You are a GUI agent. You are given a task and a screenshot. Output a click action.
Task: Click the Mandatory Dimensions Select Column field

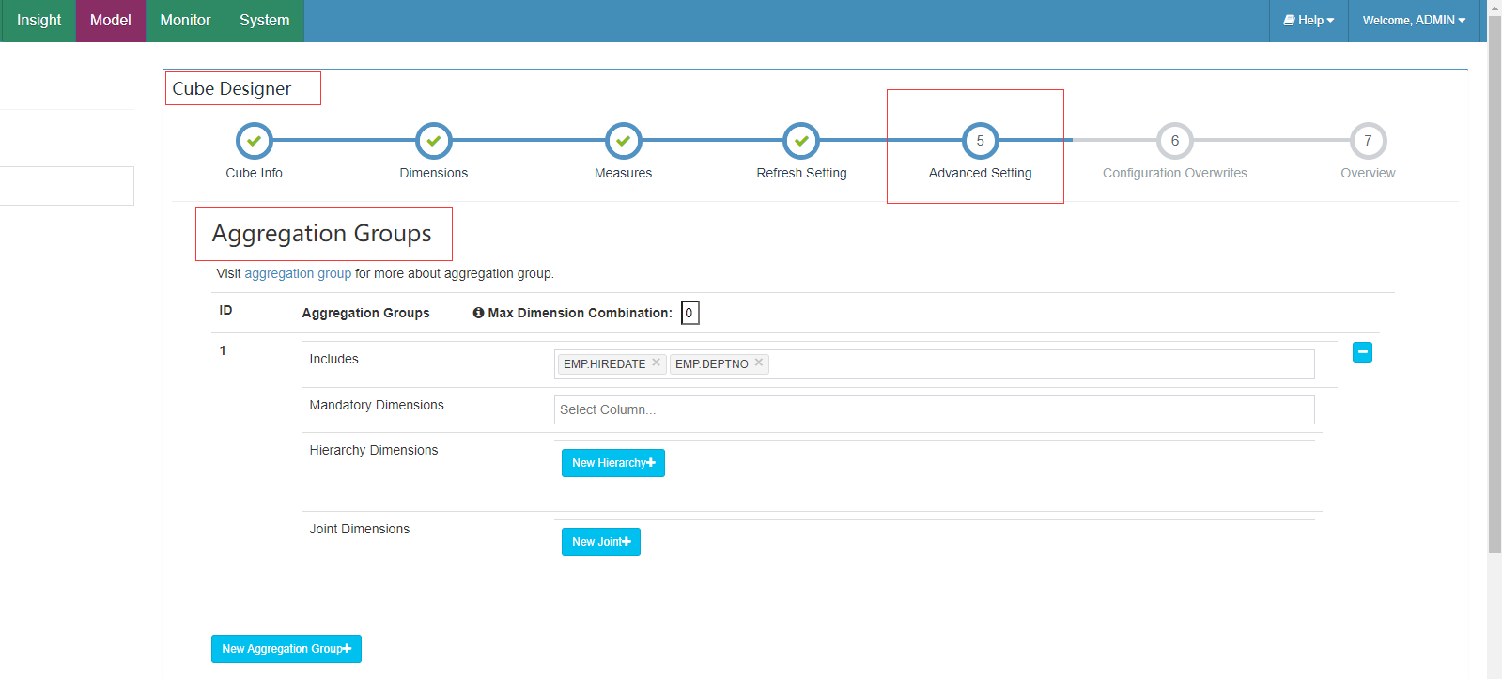(934, 409)
